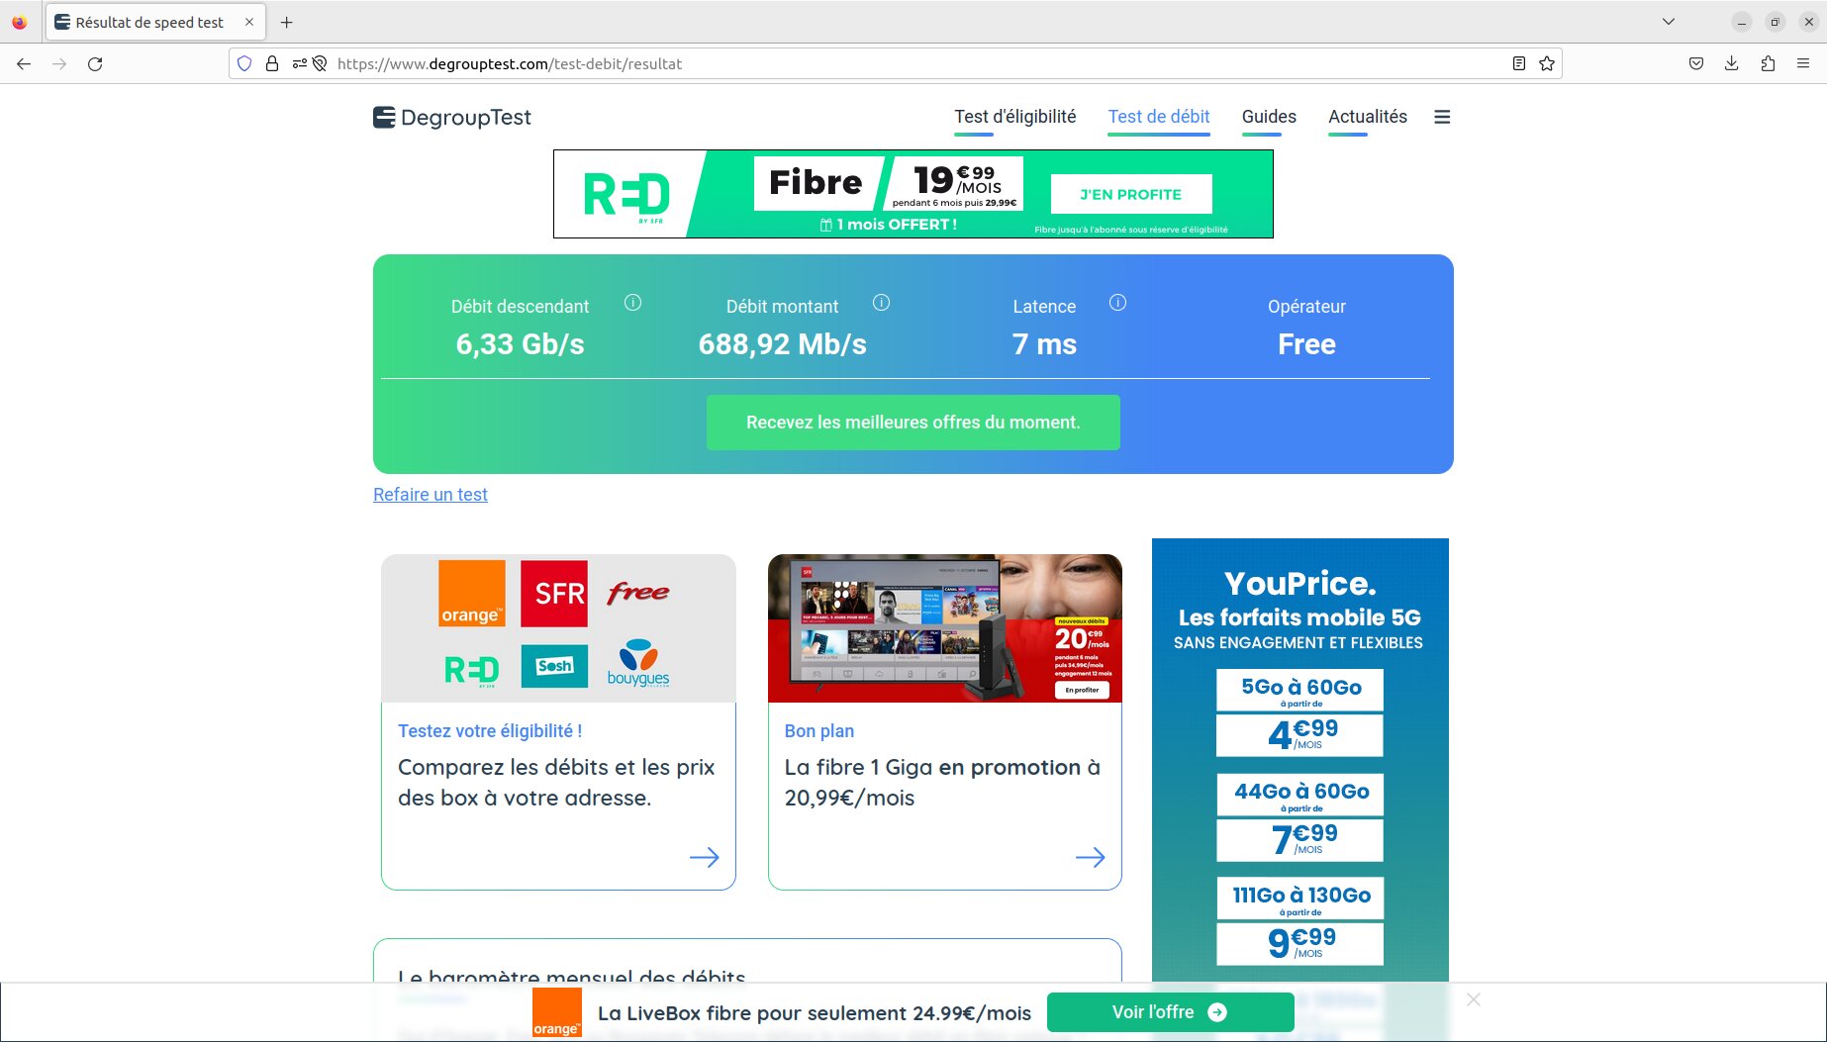This screenshot has width=1827, height=1042.
Task: Click the 6,33 Gb/s download value
Action: click(521, 344)
